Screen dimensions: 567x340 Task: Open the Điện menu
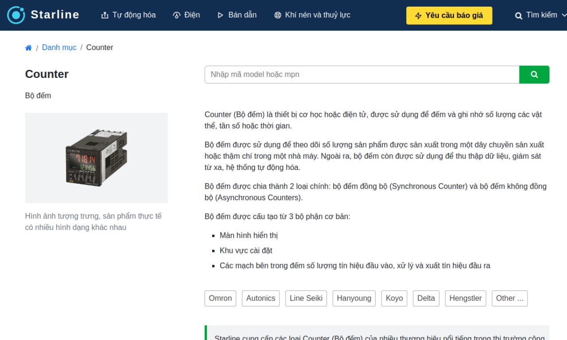tap(186, 15)
